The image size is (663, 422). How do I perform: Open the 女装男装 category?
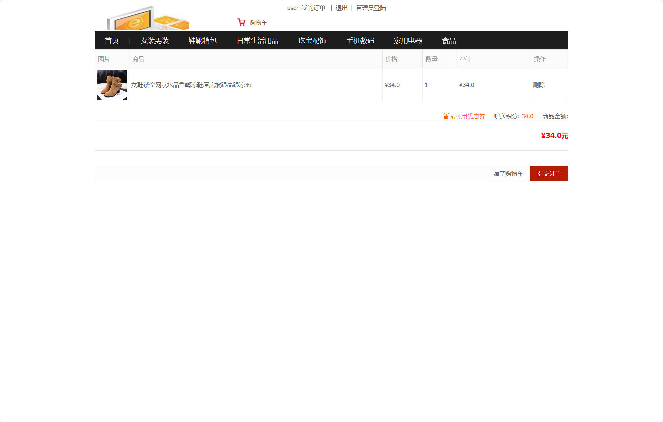point(155,41)
